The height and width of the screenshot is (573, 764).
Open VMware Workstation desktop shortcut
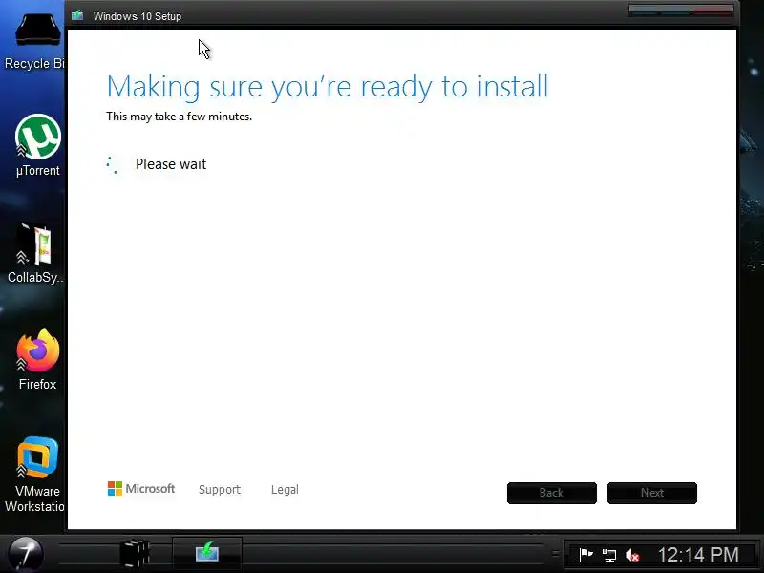[x=35, y=474]
